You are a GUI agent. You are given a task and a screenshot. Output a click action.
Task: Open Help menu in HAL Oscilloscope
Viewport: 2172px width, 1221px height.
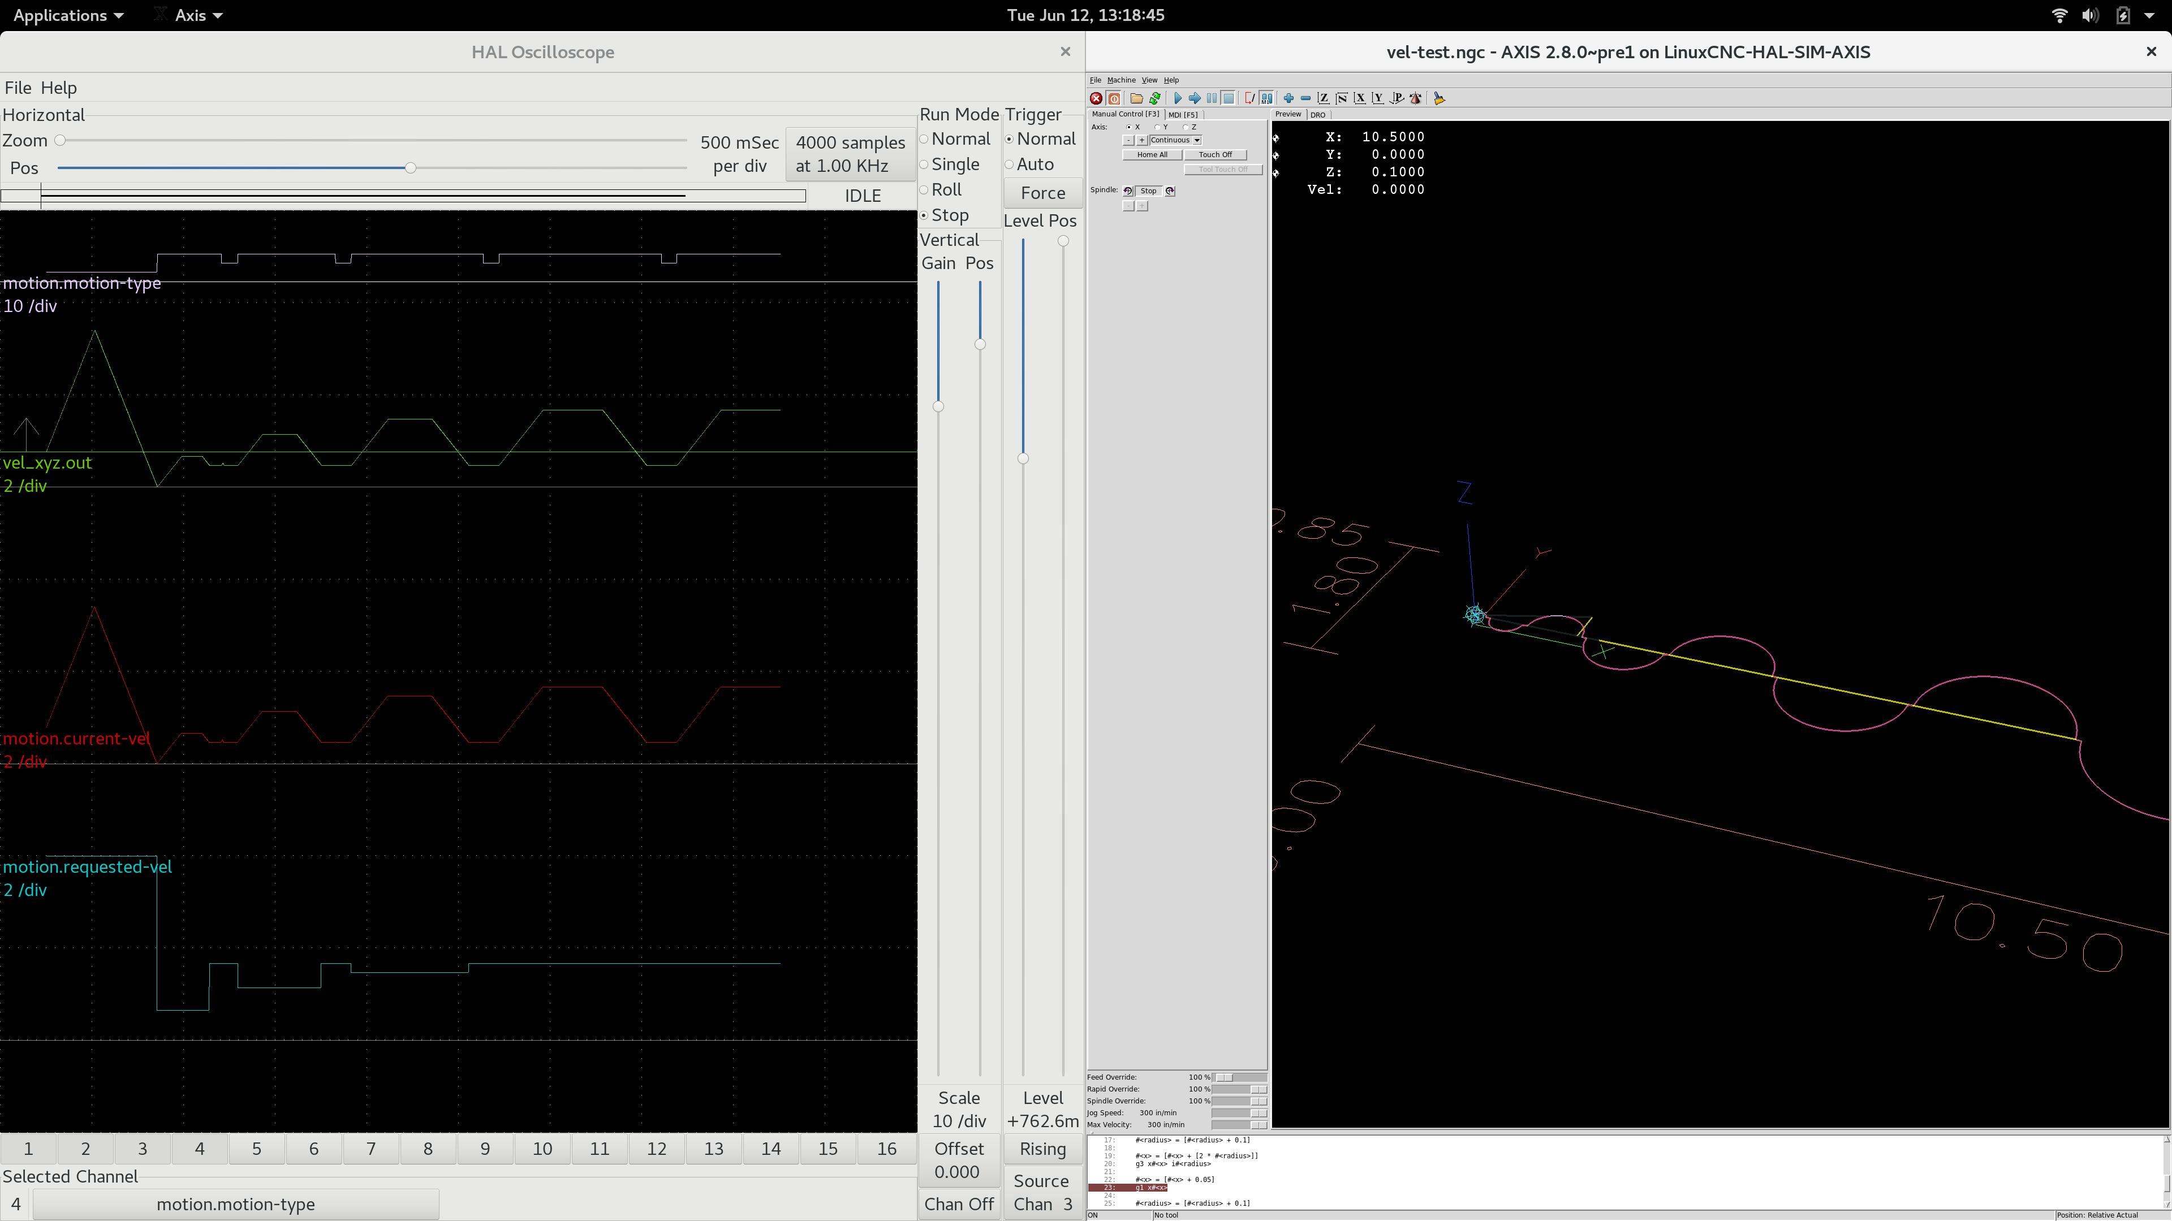point(58,88)
